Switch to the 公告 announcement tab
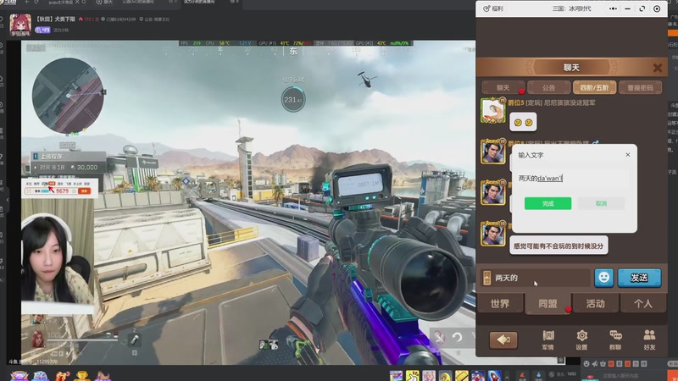Screen dimensions: 678x381 point(548,88)
